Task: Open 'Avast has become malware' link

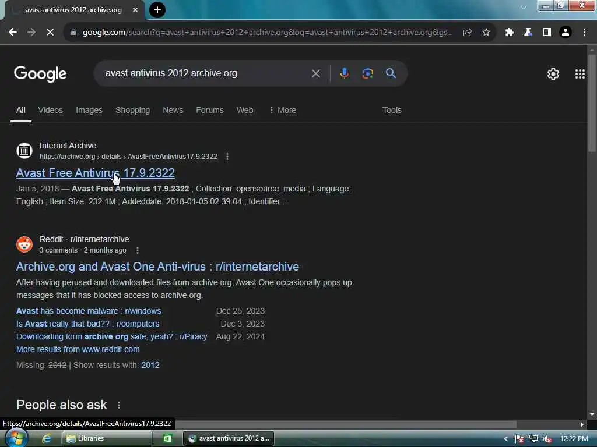Action: pyautogui.click(x=89, y=311)
